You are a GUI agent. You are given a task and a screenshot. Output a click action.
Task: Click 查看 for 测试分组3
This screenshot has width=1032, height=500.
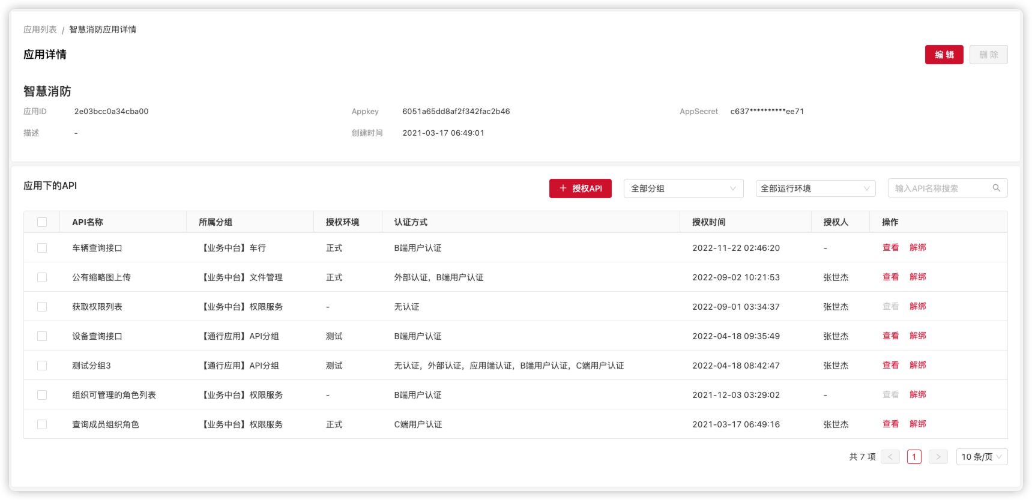891,365
